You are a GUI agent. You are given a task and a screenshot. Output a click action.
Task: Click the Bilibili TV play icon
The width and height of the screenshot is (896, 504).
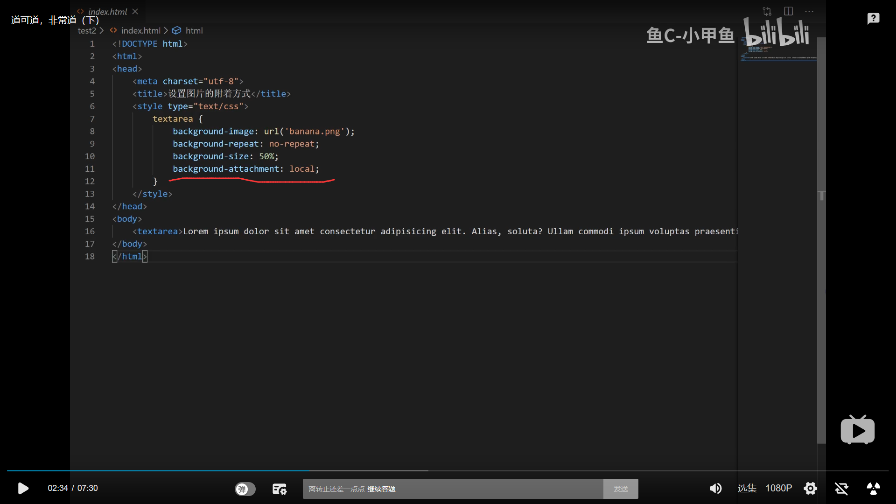click(x=858, y=430)
